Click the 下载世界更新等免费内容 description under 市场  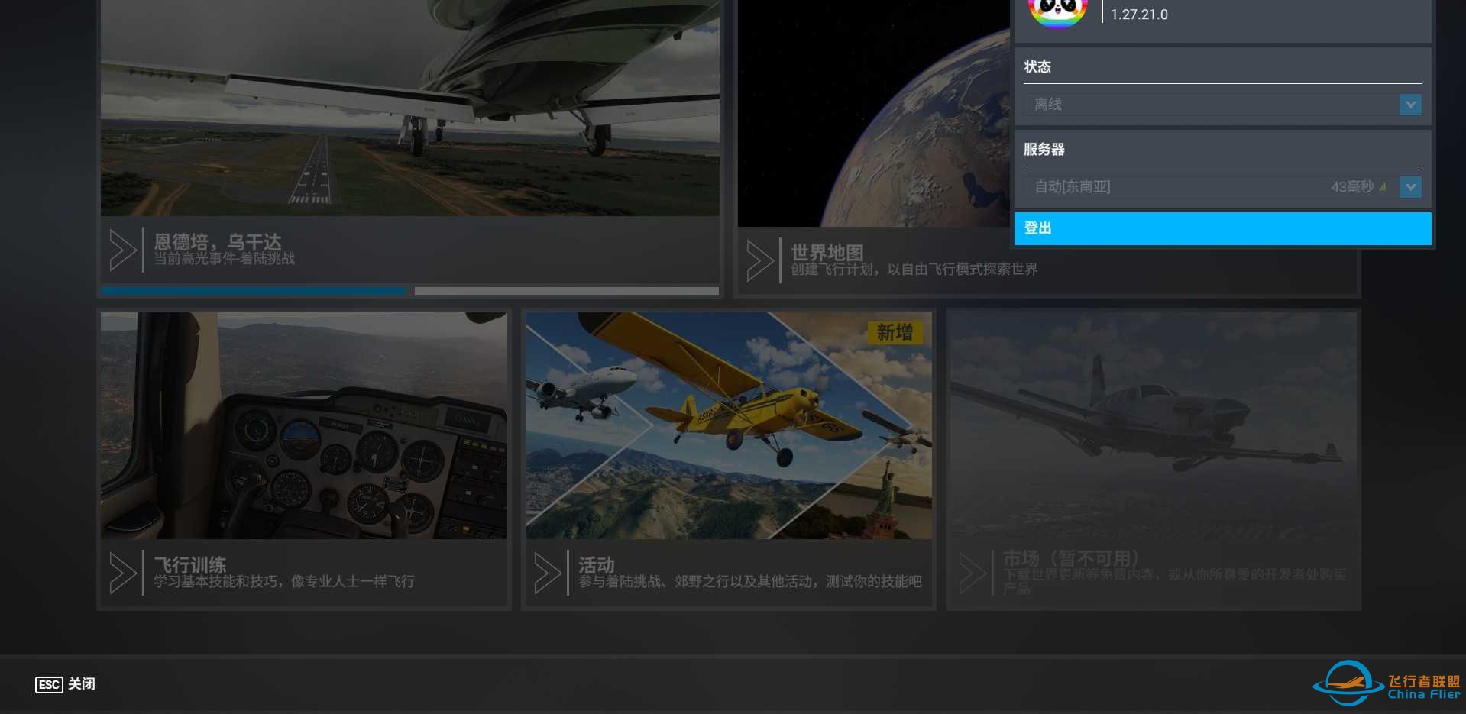tap(1175, 581)
